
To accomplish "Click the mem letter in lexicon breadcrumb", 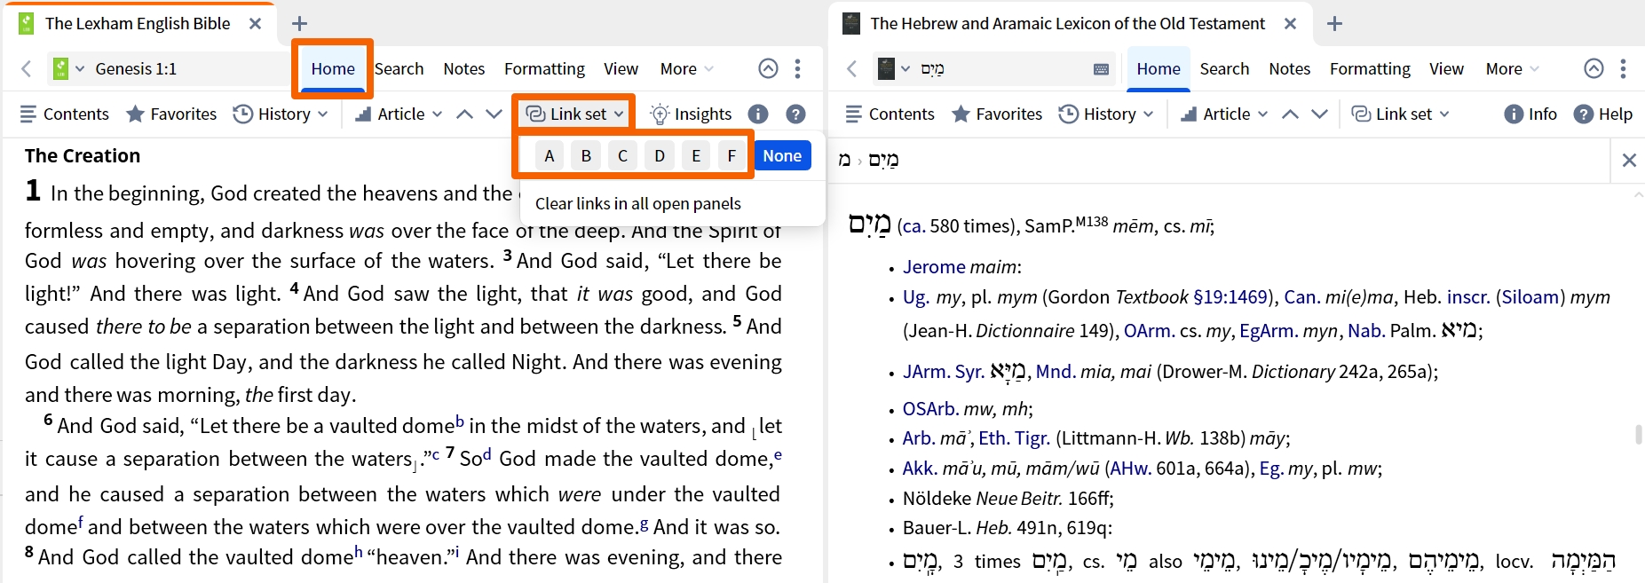I will pyautogui.click(x=844, y=160).
